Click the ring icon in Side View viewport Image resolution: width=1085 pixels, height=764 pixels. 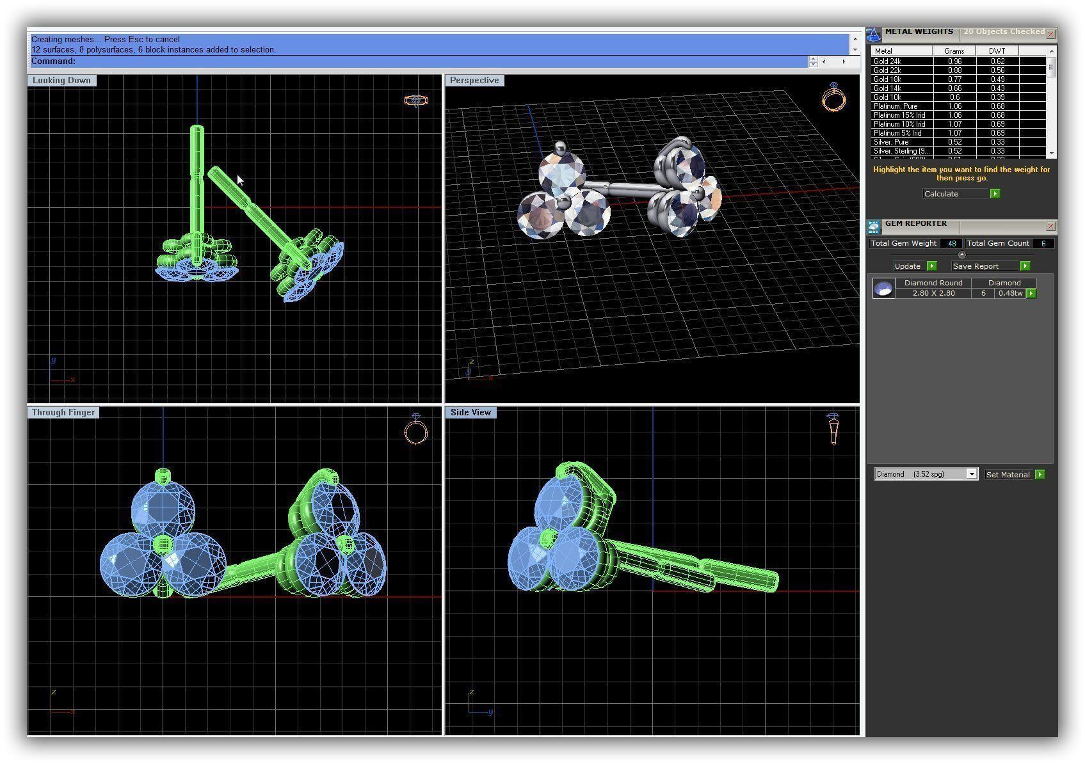click(833, 429)
